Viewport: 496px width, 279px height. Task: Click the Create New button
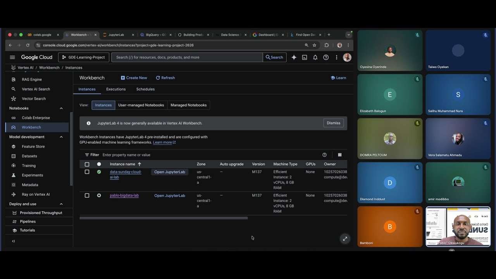coord(134,78)
